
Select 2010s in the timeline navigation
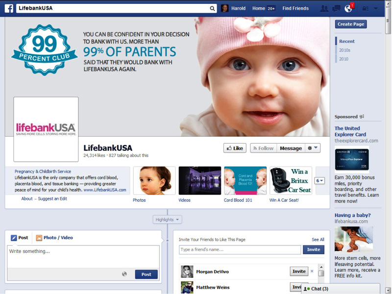345,50
